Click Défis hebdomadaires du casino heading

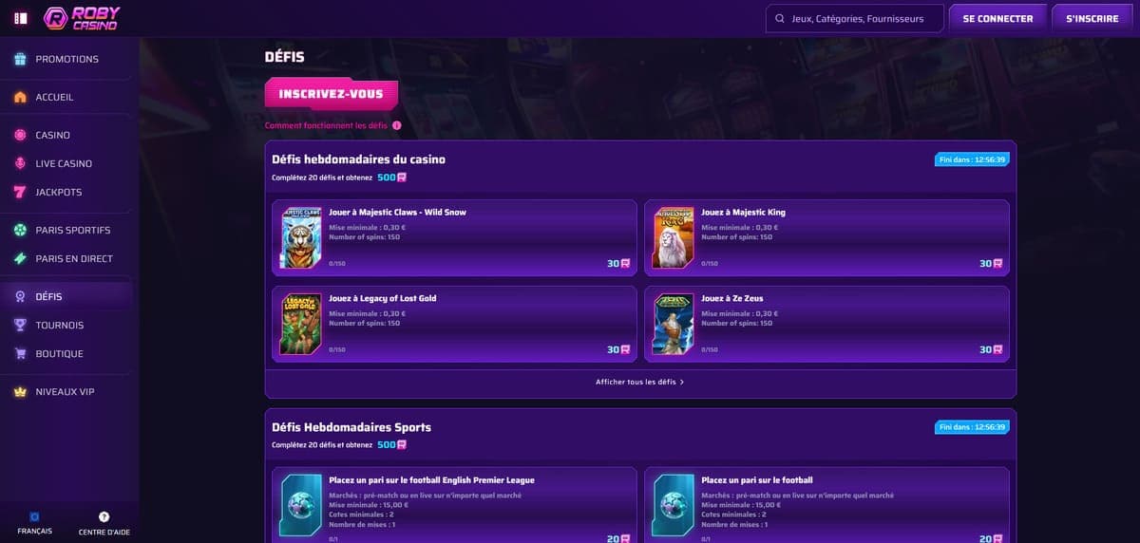point(358,159)
